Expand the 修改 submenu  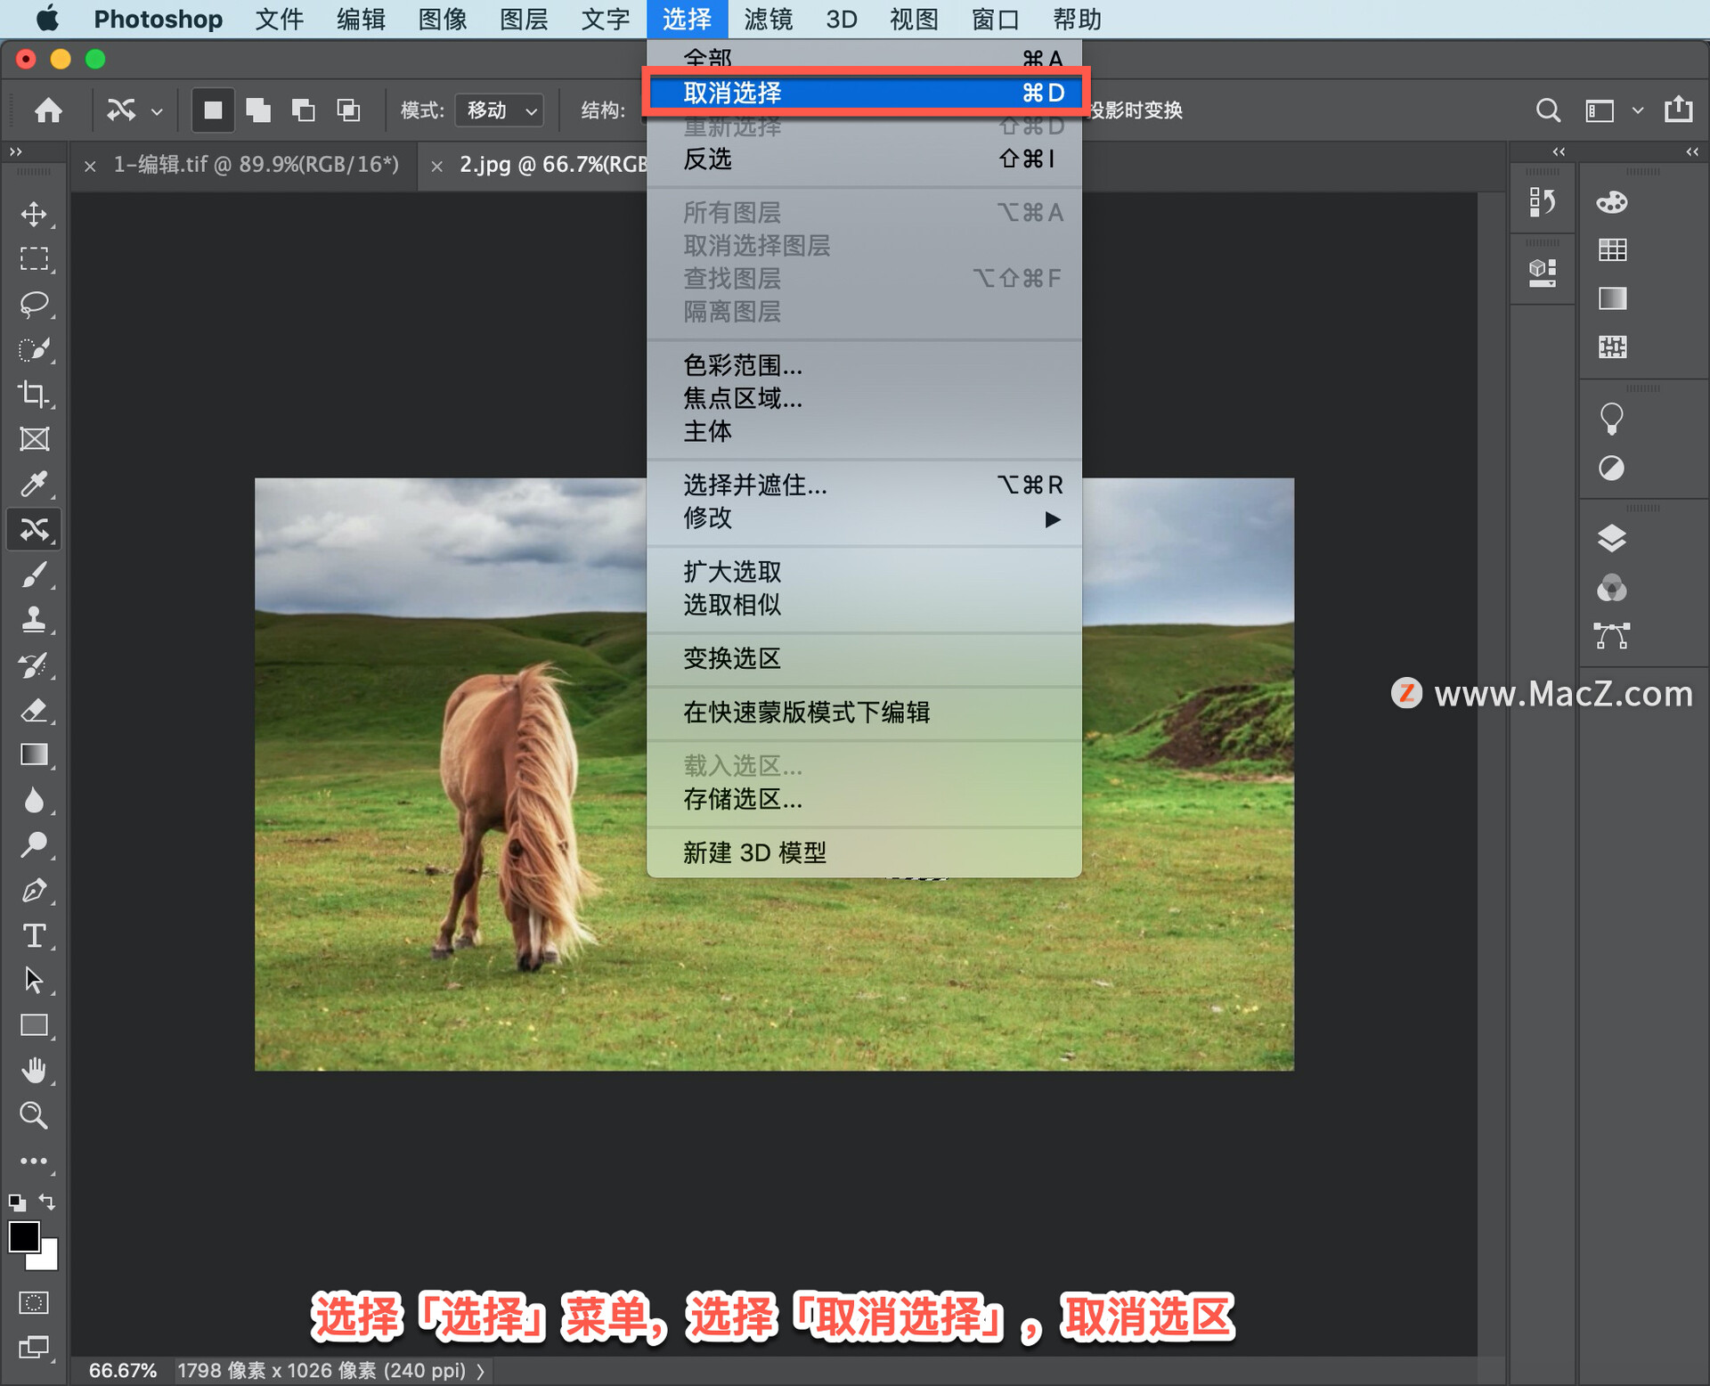[864, 518]
